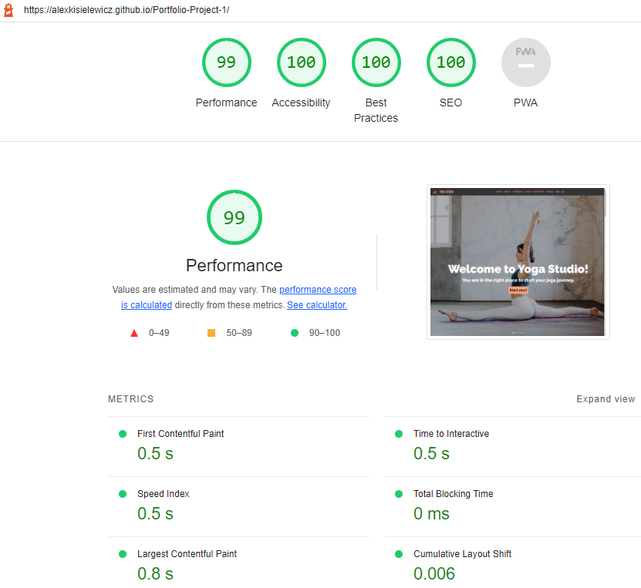The image size is (641, 588).
Task: Click the green circle 90–100 legend icon
Action: 295,333
